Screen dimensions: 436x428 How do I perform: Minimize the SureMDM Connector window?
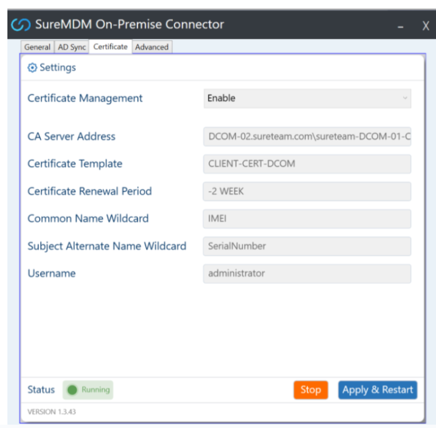(400, 27)
